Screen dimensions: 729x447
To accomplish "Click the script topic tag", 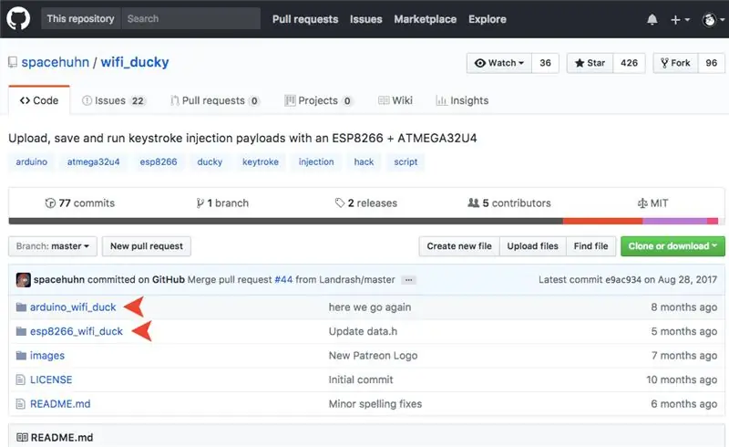I will 406,162.
